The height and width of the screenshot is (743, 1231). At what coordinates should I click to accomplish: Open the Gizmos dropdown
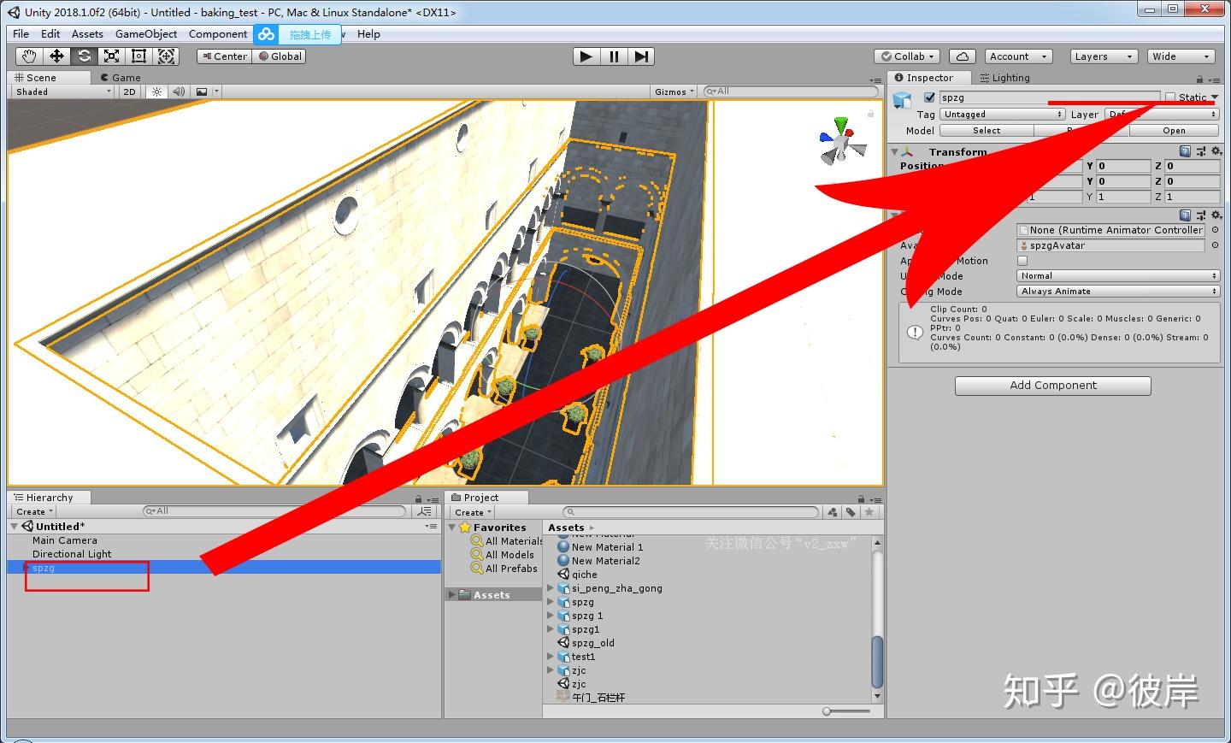pos(674,91)
